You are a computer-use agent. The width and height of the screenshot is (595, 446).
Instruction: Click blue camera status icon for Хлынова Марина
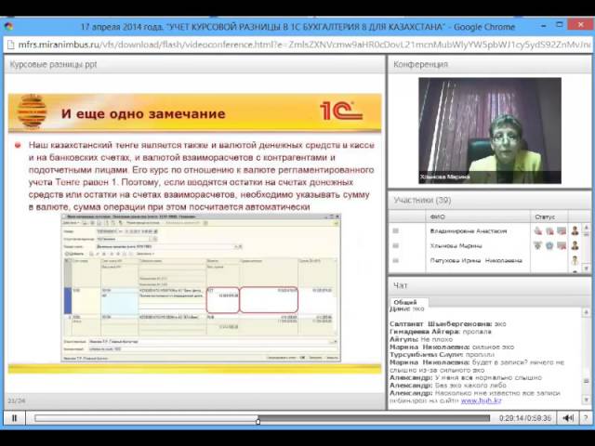tap(549, 245)
